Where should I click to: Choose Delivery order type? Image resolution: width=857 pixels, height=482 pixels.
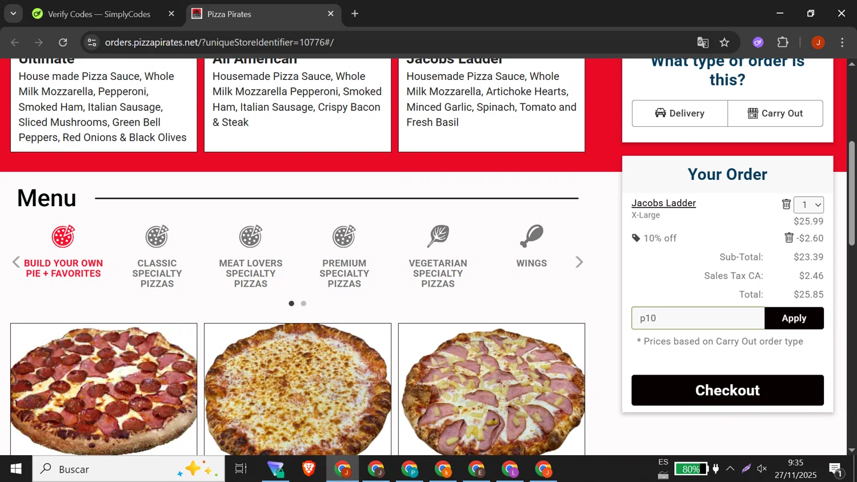(x=680, y=113)
